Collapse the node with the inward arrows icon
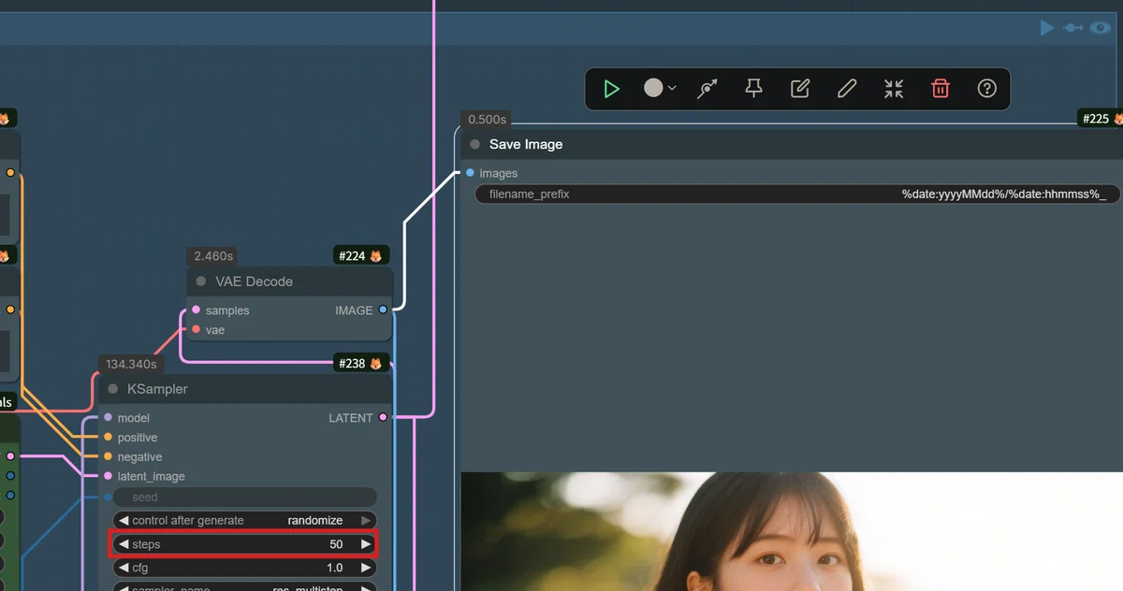Image resolution: width=1123 pixels, height=591 pixels. 894,89
